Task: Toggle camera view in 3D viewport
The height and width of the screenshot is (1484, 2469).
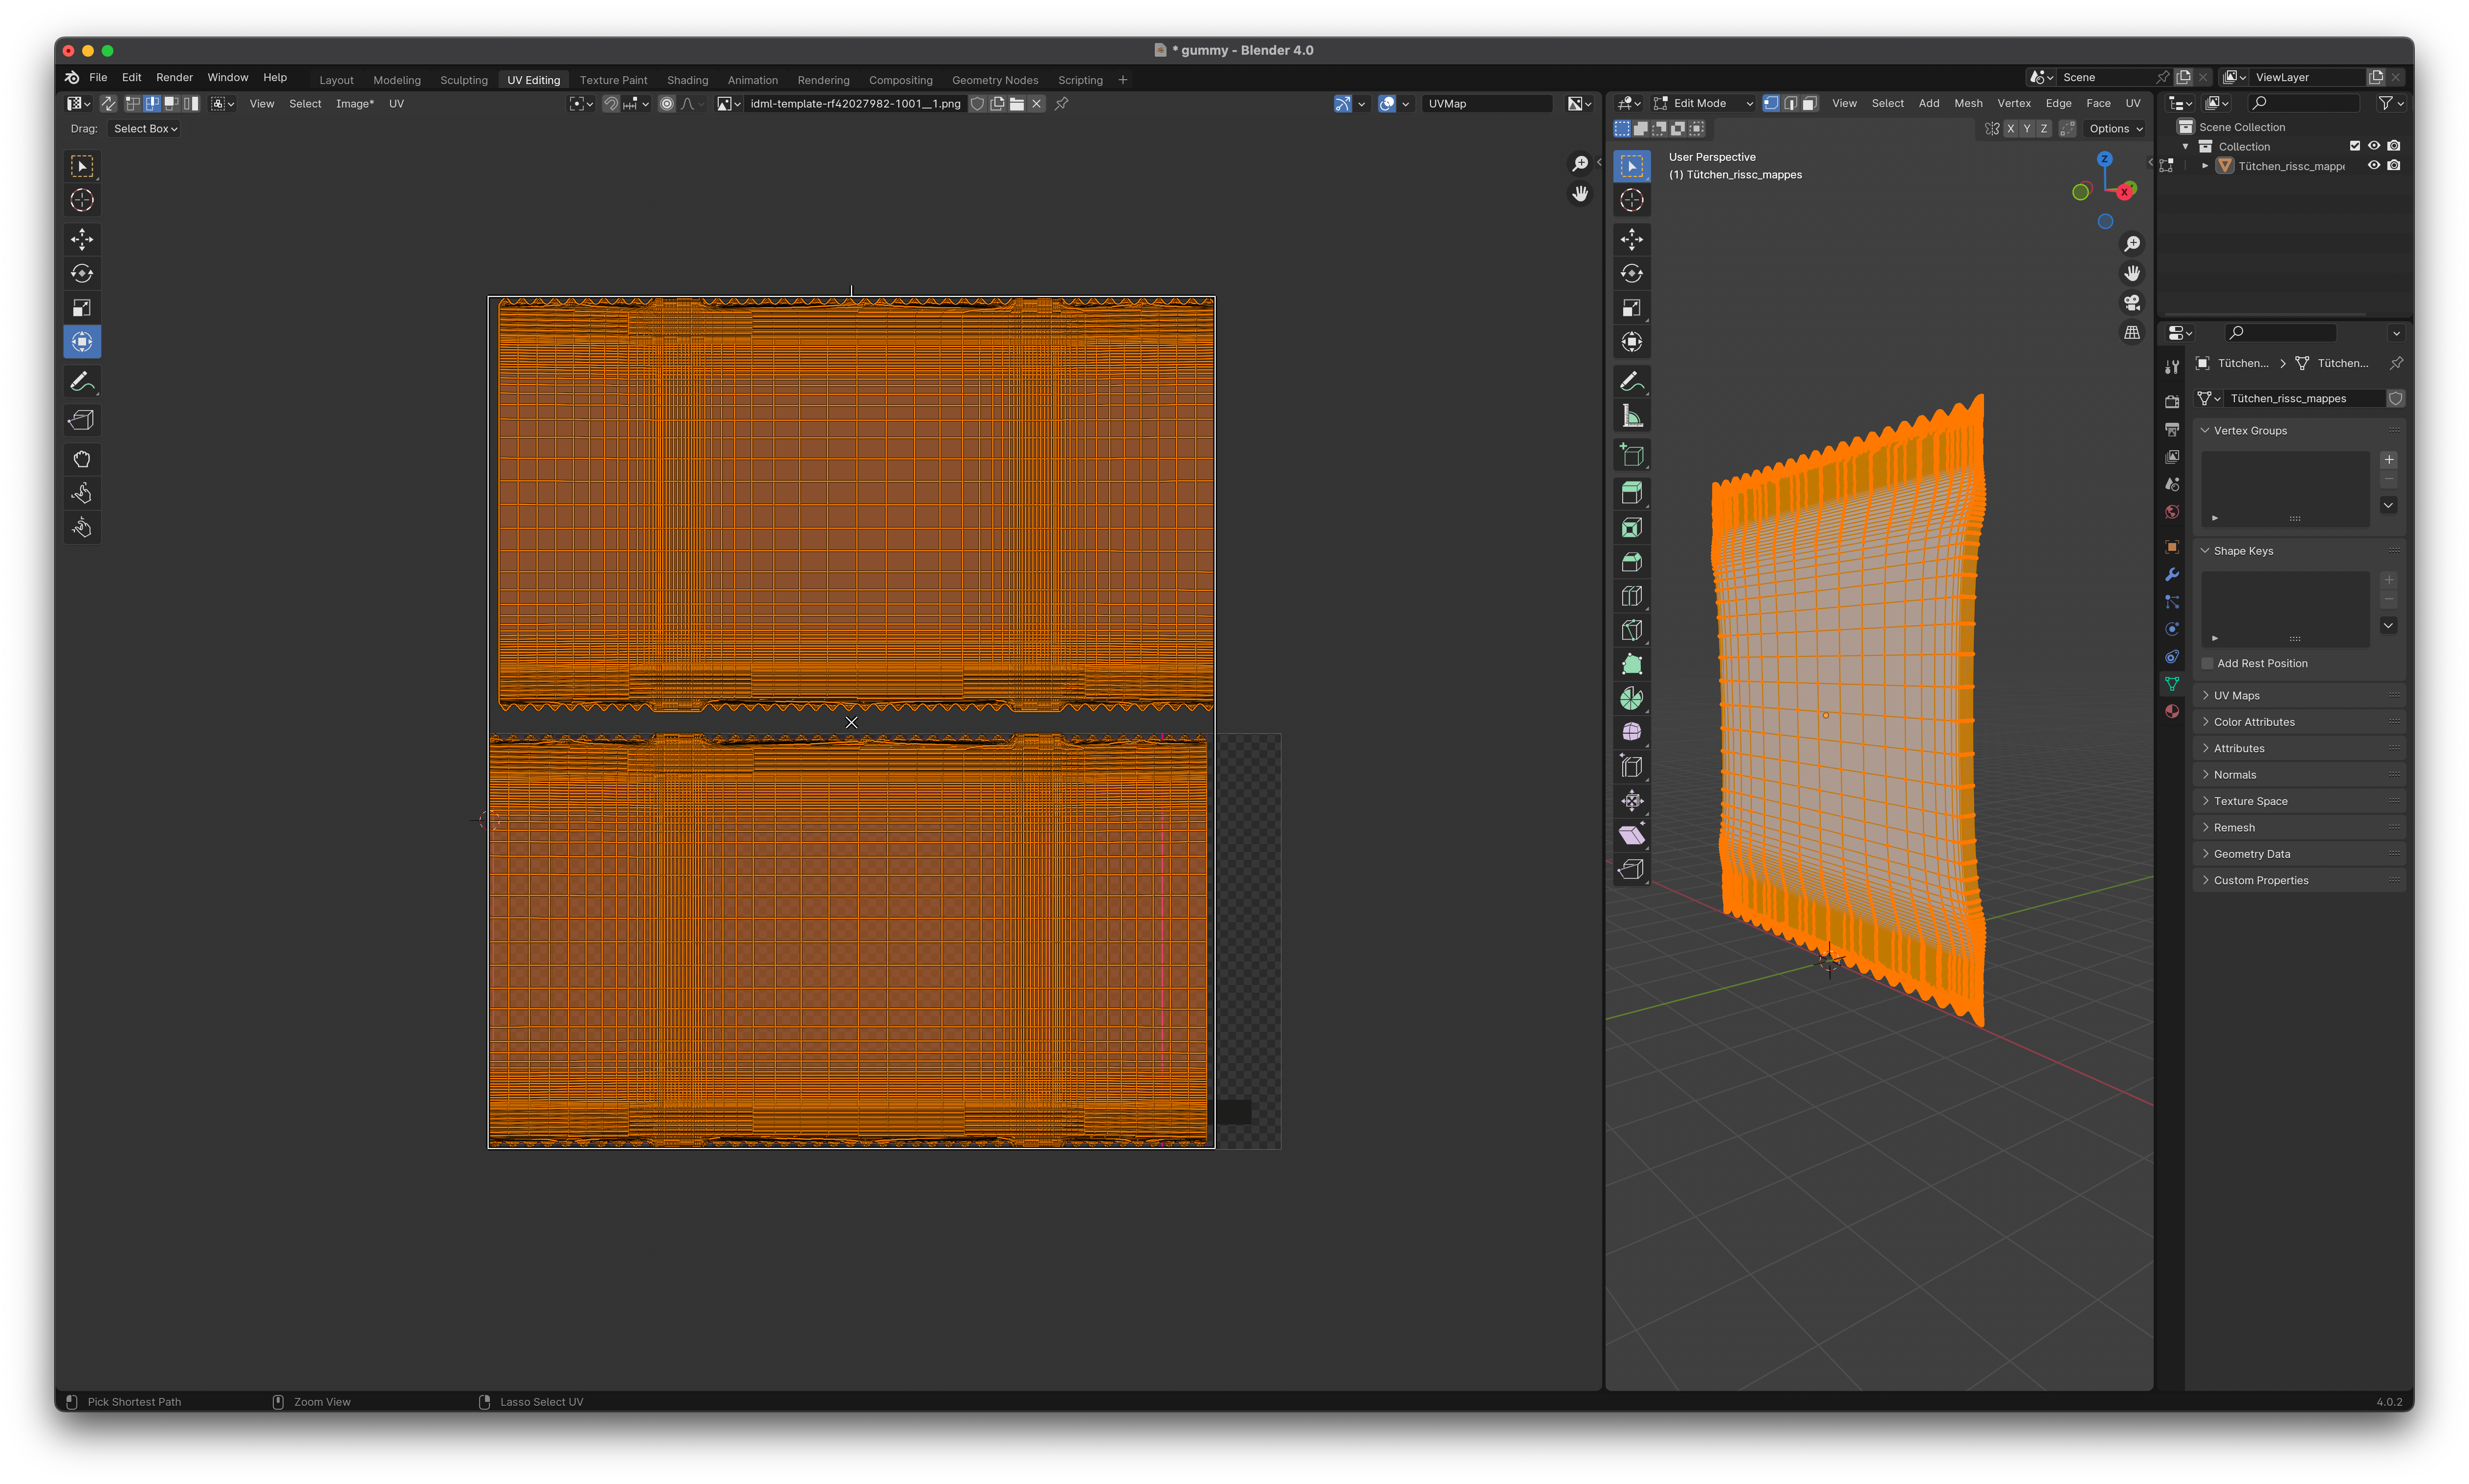Action: (2132, 303)
